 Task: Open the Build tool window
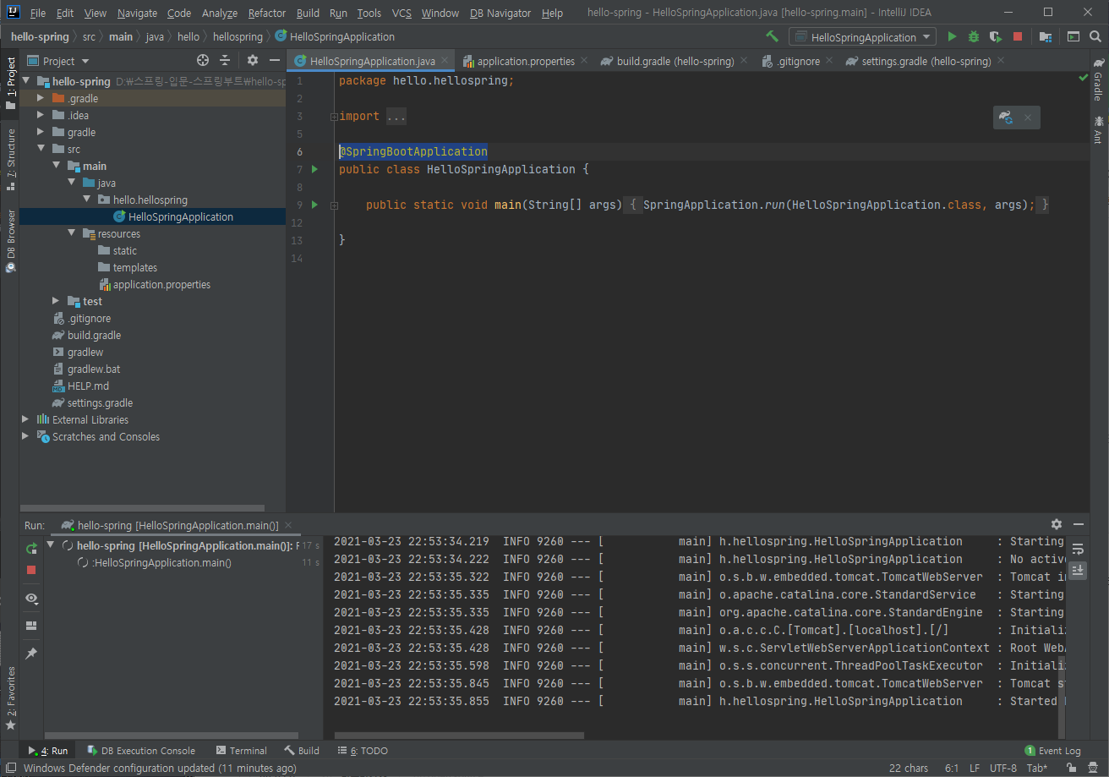tap(302, 750)
